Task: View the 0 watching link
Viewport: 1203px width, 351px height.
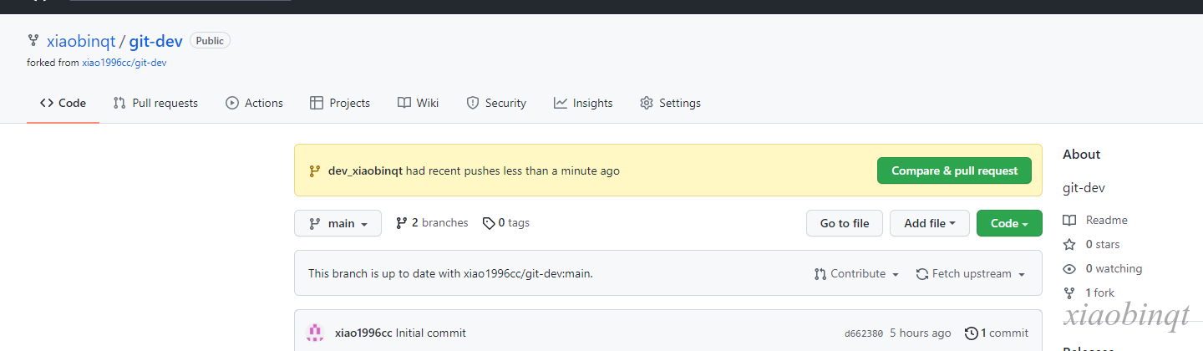Action: (1102, 268)
